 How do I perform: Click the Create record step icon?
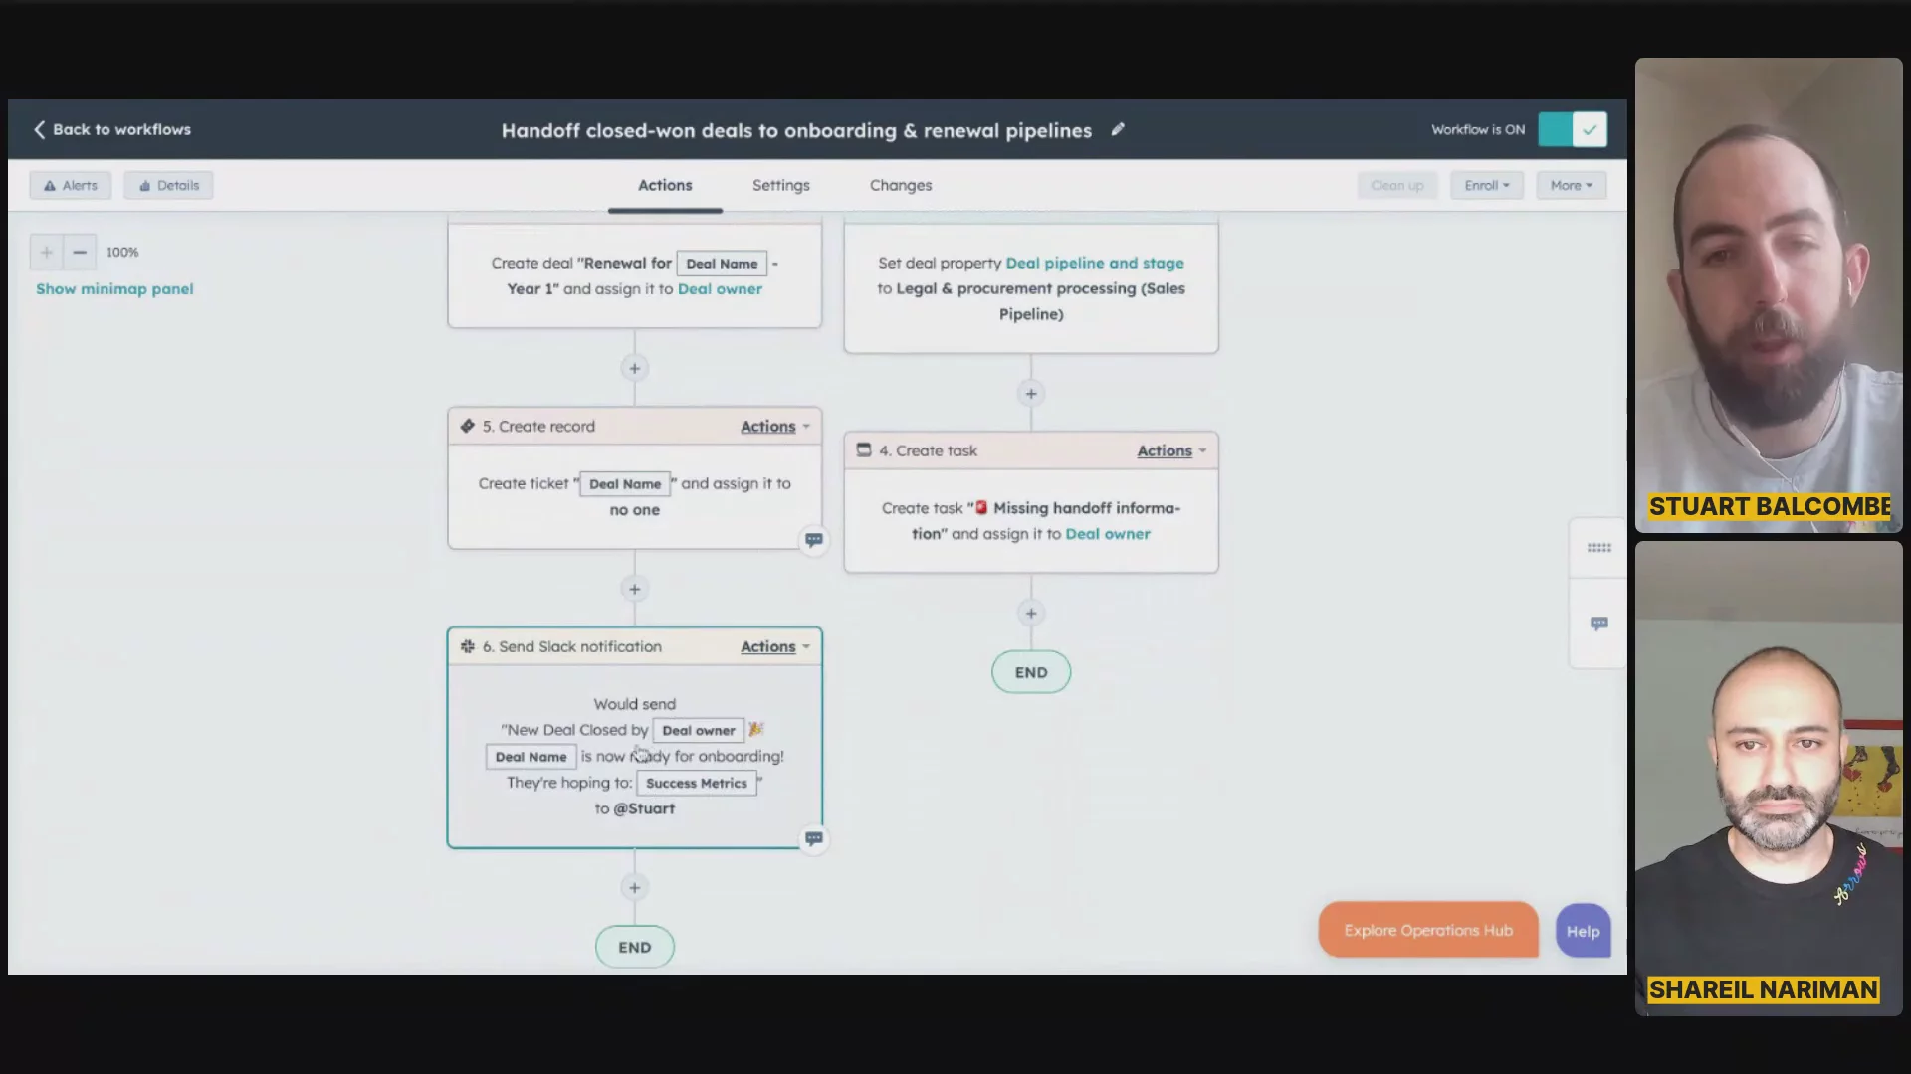467,427
